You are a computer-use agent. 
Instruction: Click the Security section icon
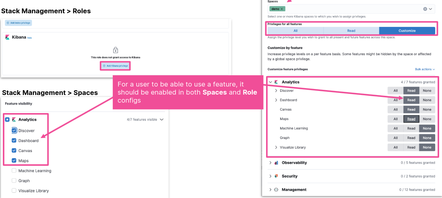pos(276,176)
